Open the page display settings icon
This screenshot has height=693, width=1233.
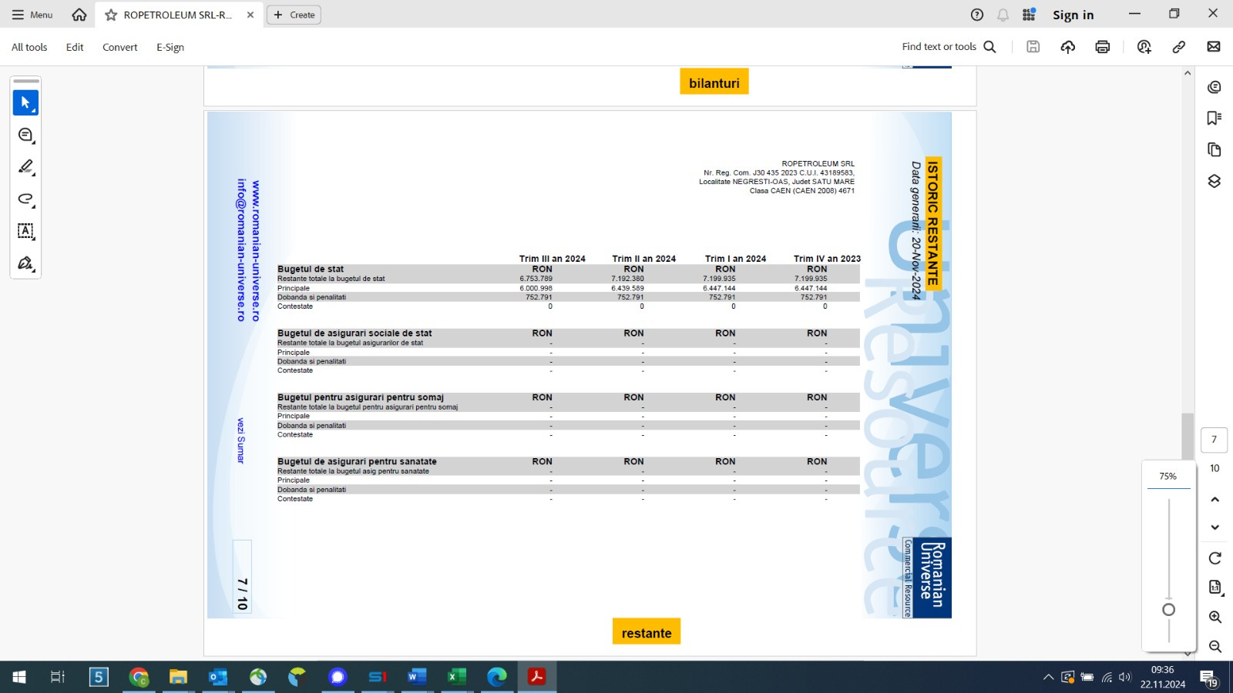pyautogui.click(x=1215, y=588)
